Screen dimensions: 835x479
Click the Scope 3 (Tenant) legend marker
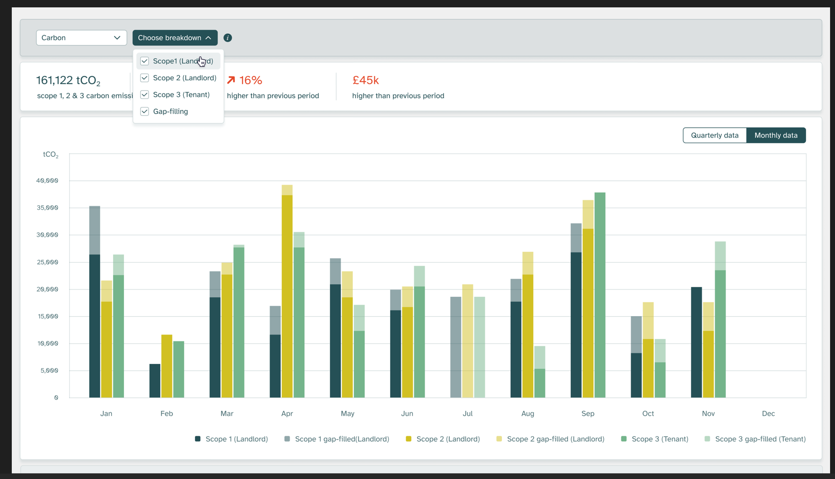point(624,439)
